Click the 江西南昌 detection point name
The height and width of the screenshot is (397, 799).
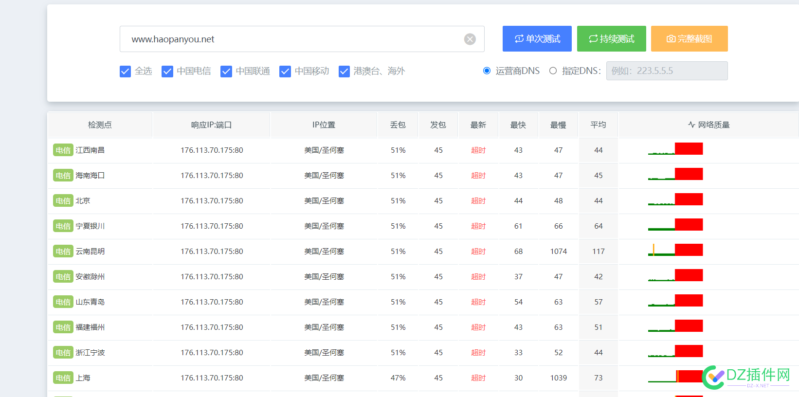(x=90, y=150)
